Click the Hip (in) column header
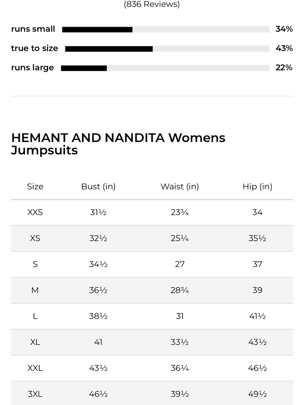Screen dimensions: 304x405 (x=257, y=187)
